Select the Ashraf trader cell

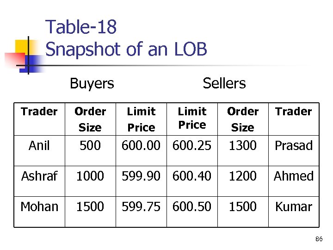click(39, 176)
